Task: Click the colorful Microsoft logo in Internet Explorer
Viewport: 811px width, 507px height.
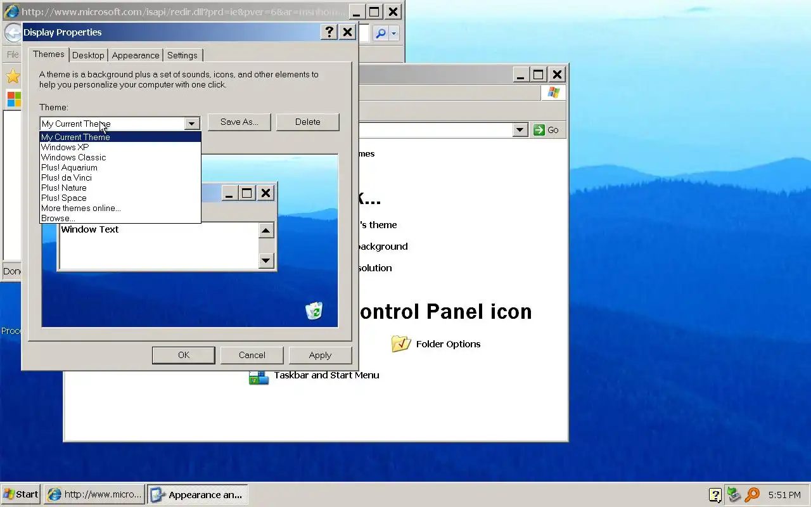Action: point(13,99)
